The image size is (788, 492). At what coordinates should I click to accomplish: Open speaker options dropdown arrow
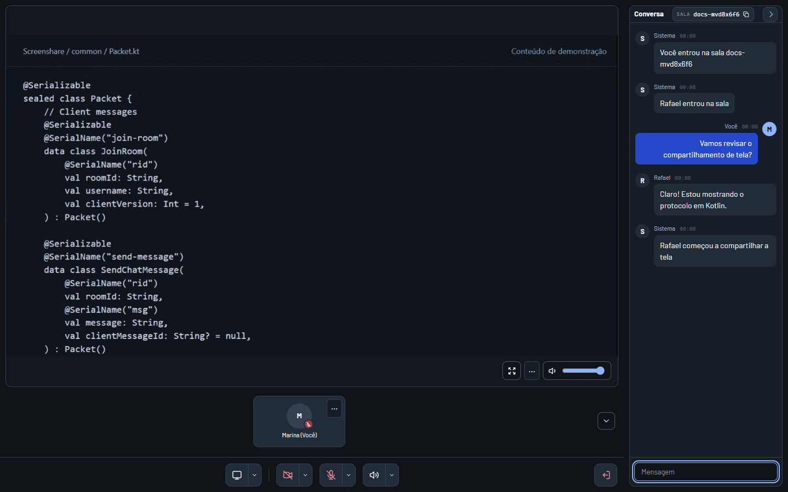(392, 475)
